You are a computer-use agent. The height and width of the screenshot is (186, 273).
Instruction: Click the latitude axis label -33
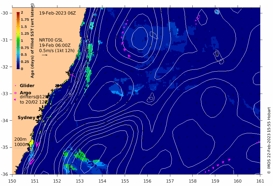coord(4,94)
